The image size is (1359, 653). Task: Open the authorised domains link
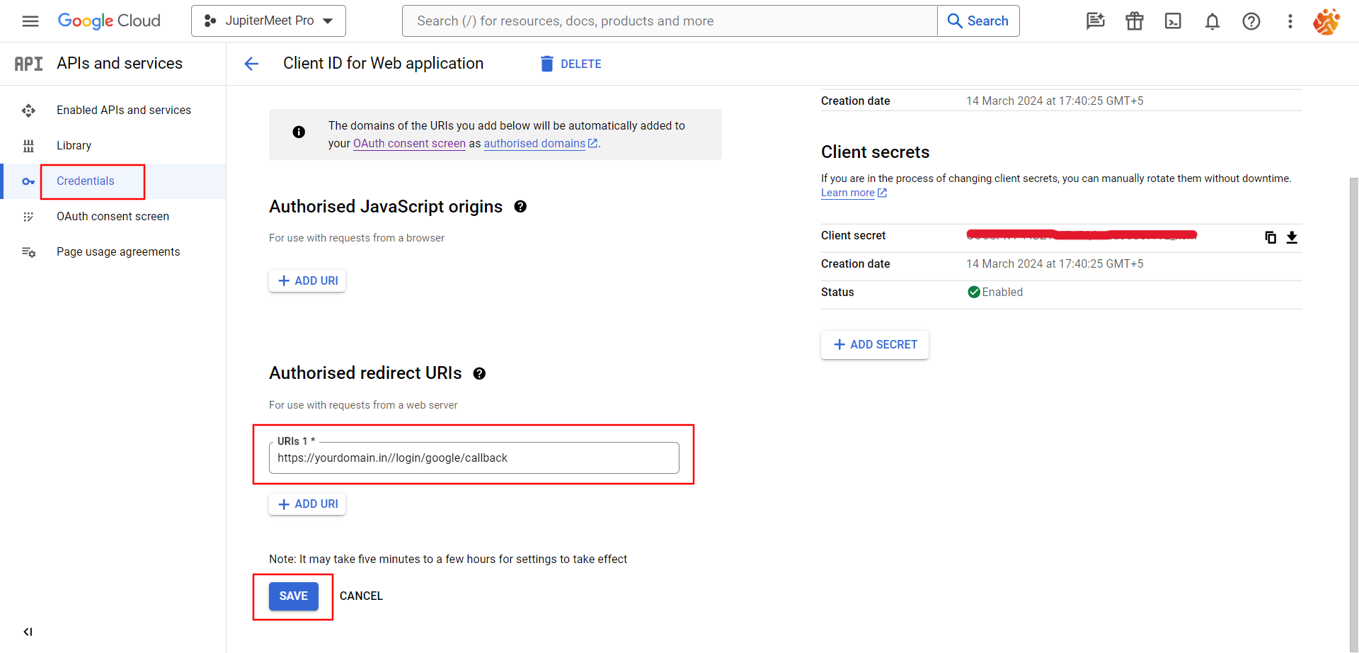(534, 144)
